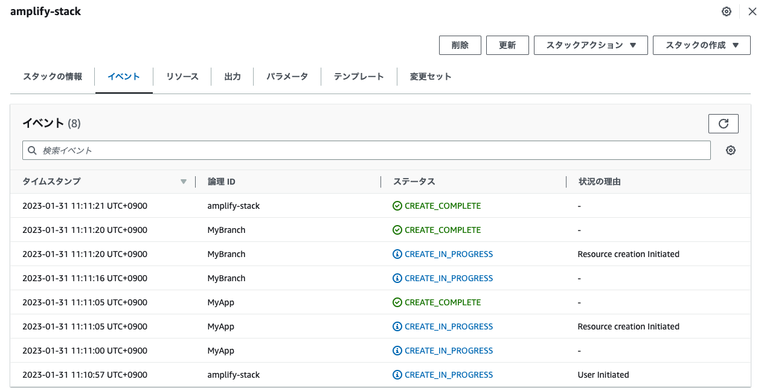Click the check icon in MyApp CREATE_COMPLETE row

(397, 302)
